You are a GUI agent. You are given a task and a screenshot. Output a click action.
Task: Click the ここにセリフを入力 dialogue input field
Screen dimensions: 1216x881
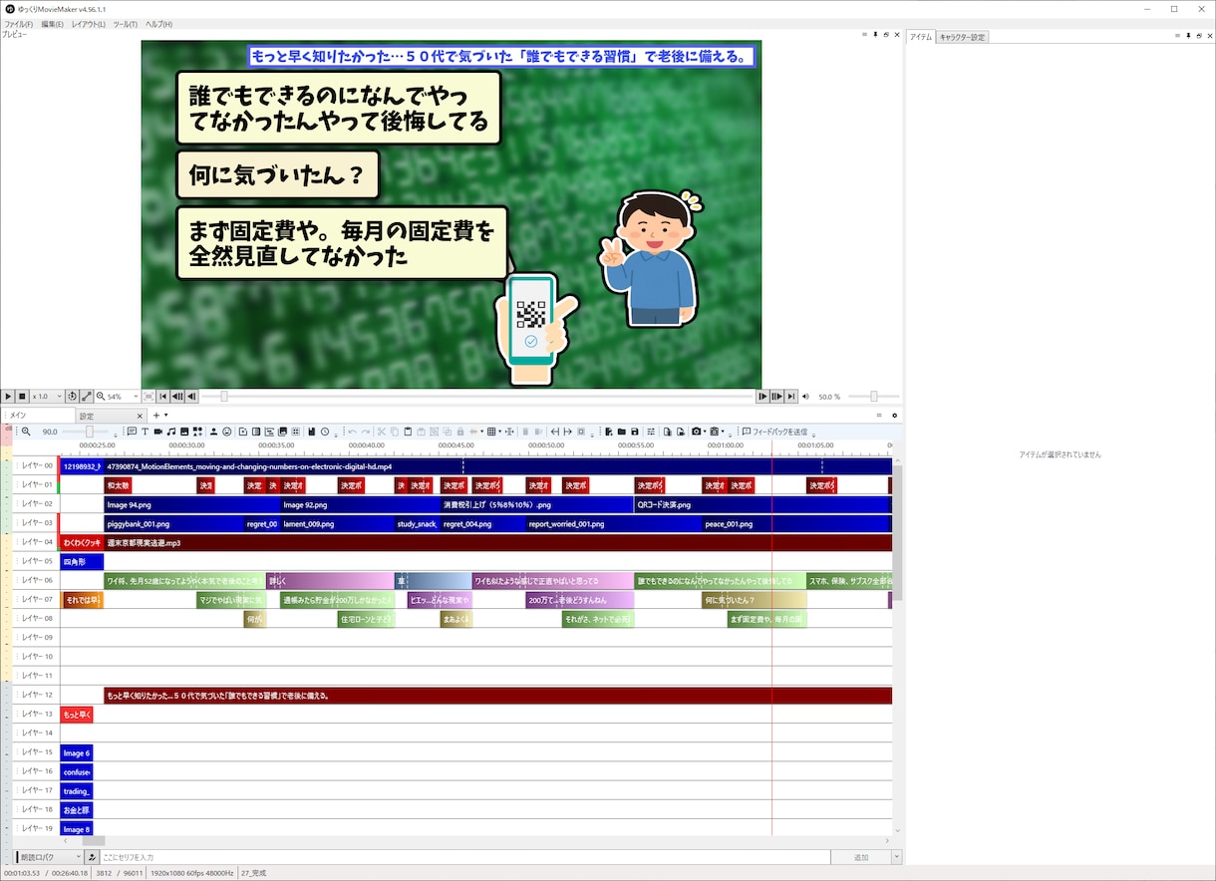pos(464,857)
